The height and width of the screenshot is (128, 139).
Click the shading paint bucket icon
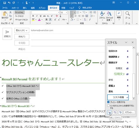pos(72,20)
